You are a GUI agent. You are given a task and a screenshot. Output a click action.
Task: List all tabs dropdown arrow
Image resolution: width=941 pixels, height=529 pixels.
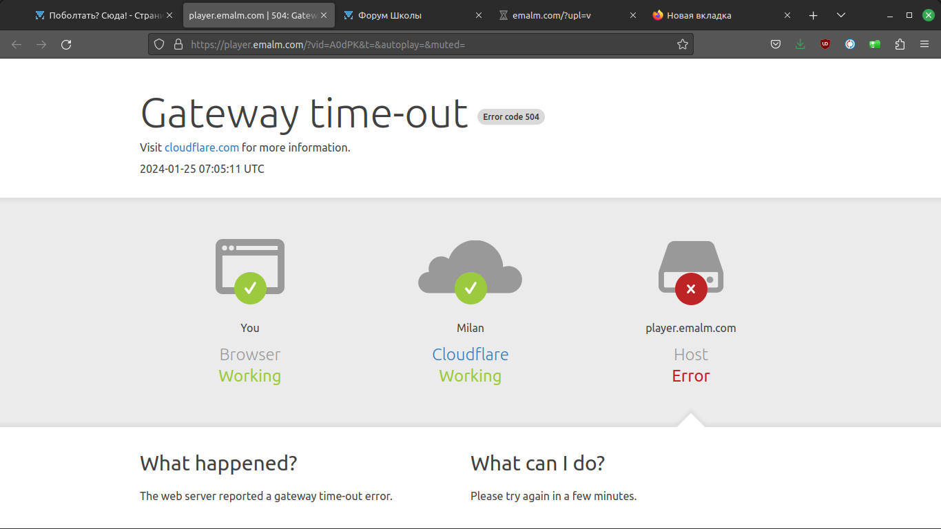pos(841,15)
